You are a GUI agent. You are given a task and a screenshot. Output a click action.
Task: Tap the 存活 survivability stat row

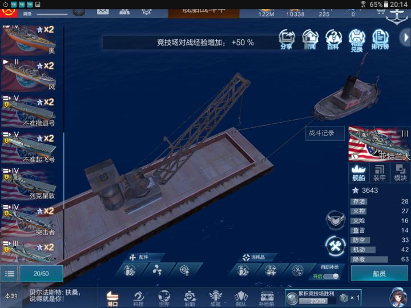pos(379,201)
